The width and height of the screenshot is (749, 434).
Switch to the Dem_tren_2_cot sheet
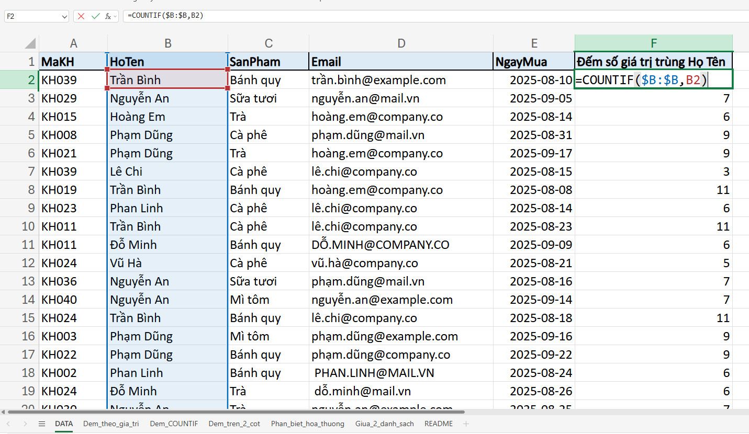click(x=234, y=424)
